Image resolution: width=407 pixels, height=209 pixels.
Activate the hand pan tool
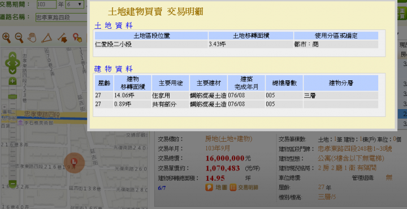[x=32, y=38]
